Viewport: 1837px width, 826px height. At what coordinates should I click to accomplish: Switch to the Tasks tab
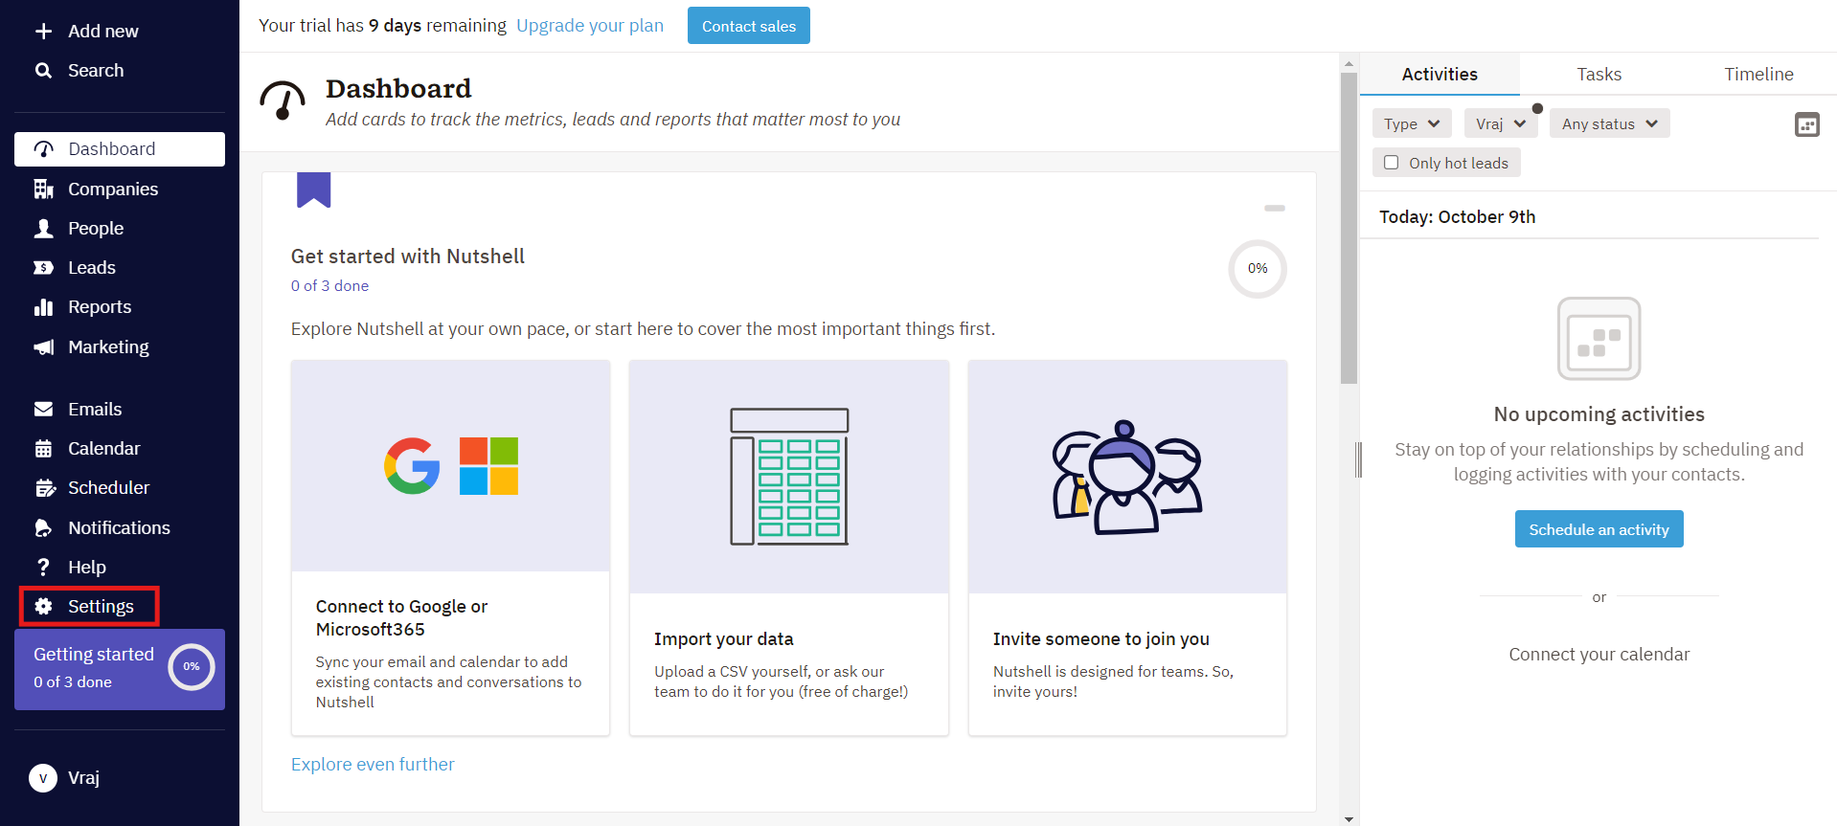(x=1599, y=75)
